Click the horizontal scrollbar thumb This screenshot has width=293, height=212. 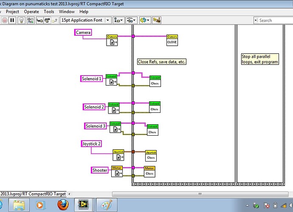200,194
